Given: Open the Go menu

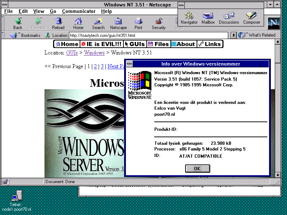Looking at the screenshot, I should coord(53,11).
